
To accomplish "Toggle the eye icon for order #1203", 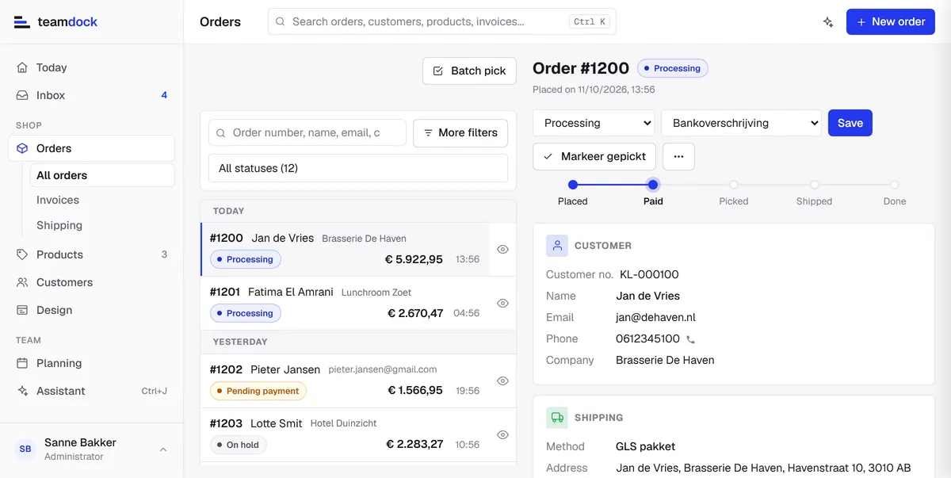I will coord(502,434).
